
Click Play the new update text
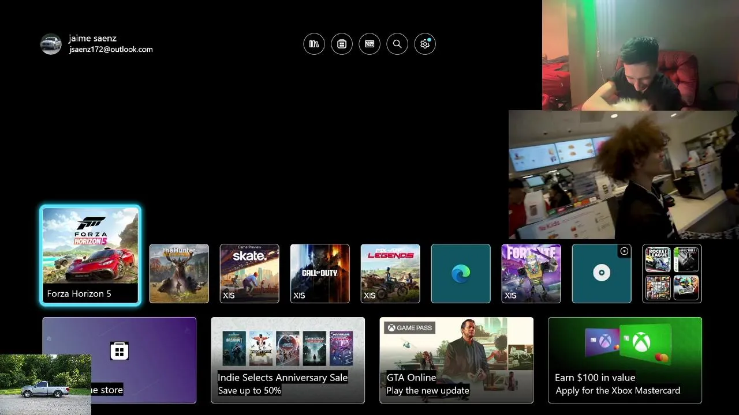[427, 390]
